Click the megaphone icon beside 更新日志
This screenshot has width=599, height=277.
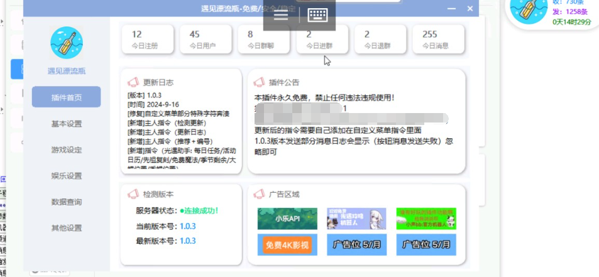(133, 82)
